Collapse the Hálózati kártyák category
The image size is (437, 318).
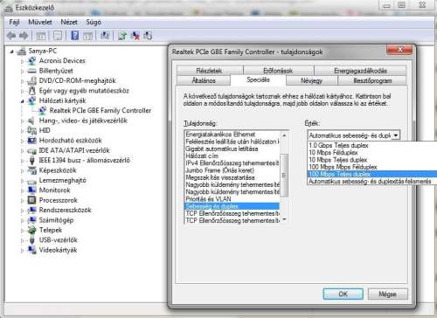22,101
